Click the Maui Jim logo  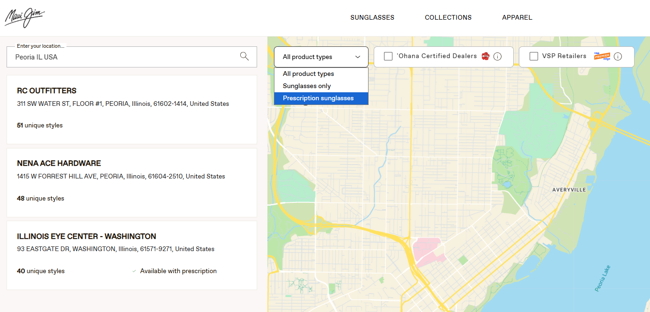(25, 18)
